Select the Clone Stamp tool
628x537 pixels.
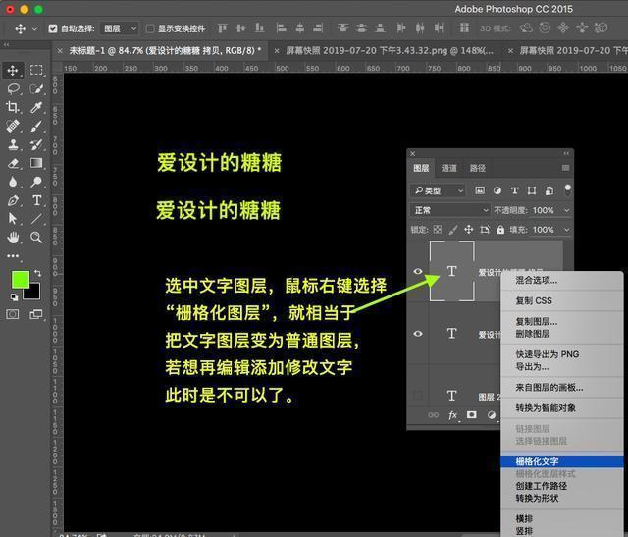pos(13,144)
